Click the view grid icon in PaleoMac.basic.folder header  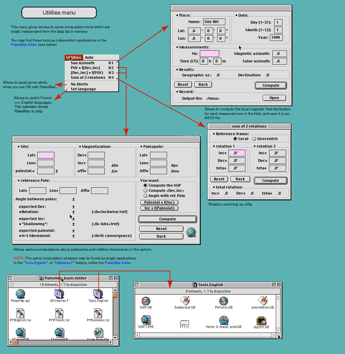12,285
